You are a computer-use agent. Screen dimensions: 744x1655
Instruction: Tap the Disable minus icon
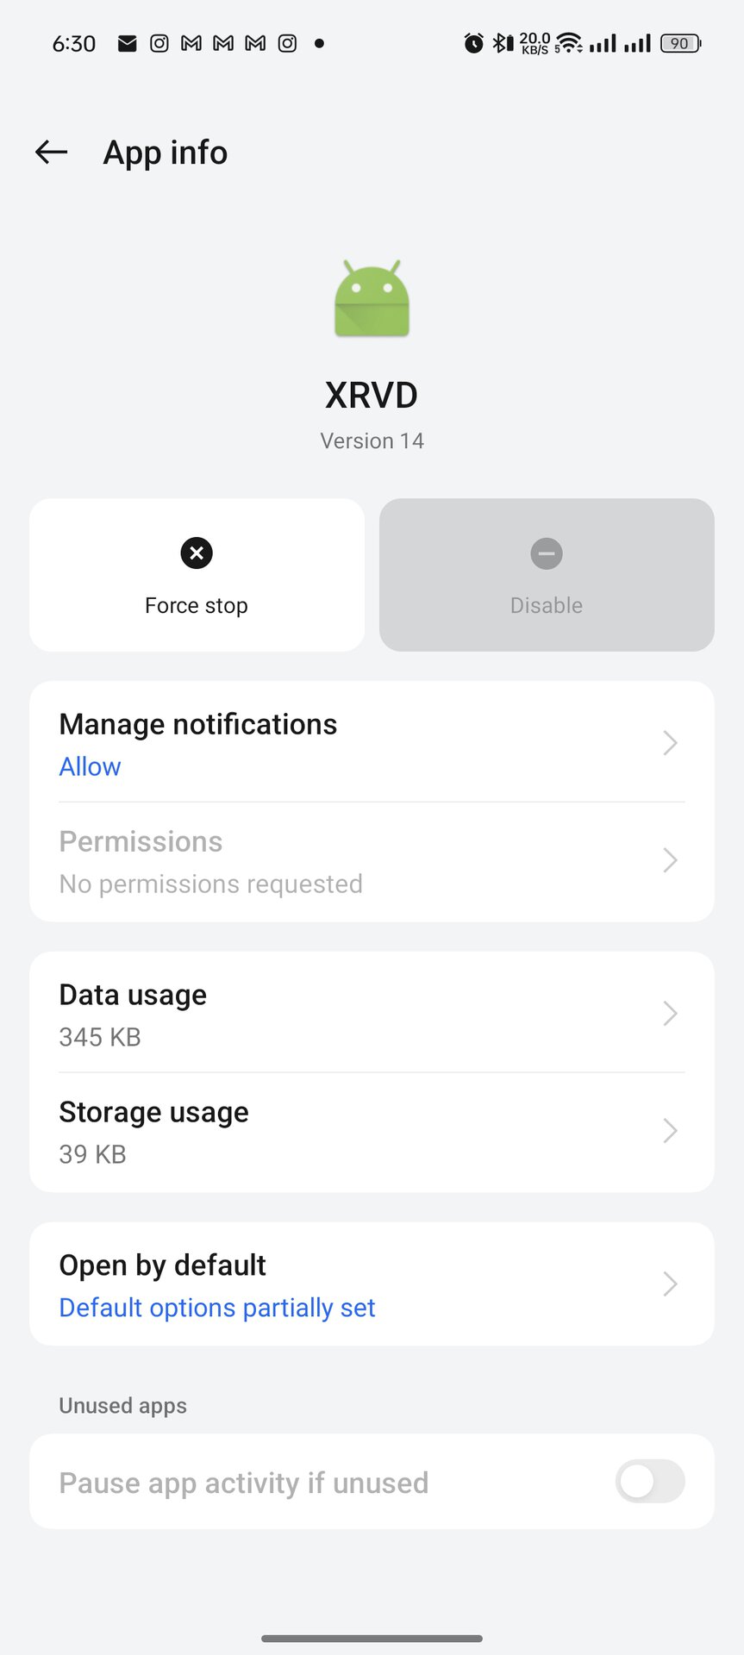click(x=547, y=553)
